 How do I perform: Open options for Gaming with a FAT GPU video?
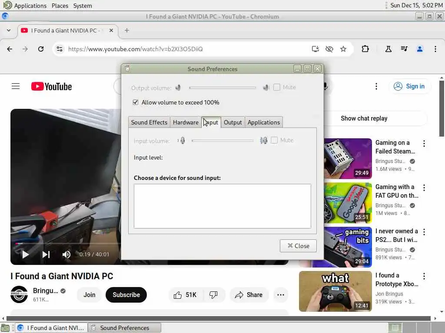point(424,187)
